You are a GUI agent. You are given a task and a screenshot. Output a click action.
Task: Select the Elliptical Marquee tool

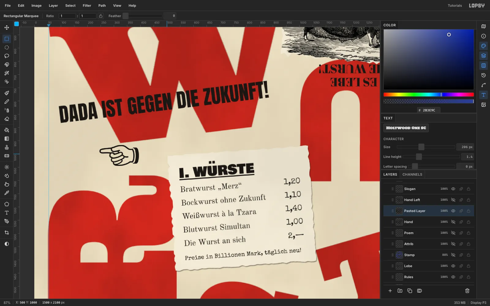(x=7, y=47)
